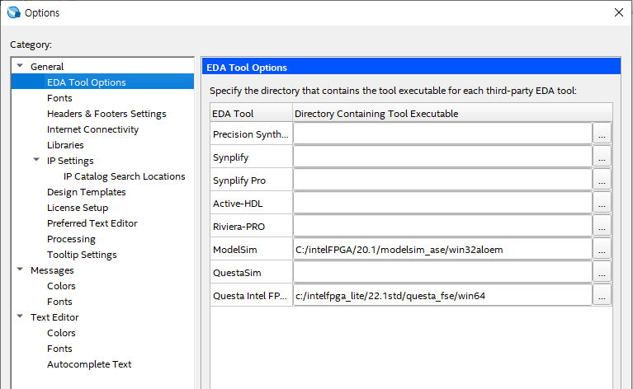Browse for Synplify directory
The height and width of the screenshot is (389, 633).
click(602, 157)
